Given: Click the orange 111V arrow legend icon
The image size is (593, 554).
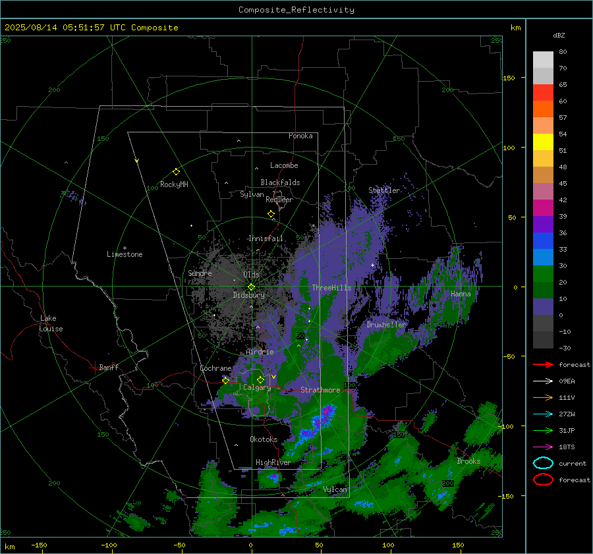Looking at the screenshot, I should pyautogui.click(x=543, y=397).
